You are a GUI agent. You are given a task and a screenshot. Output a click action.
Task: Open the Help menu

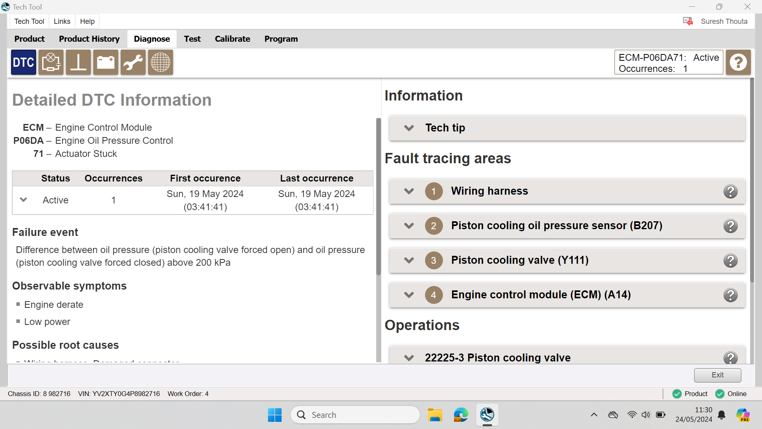pos(87,21)
